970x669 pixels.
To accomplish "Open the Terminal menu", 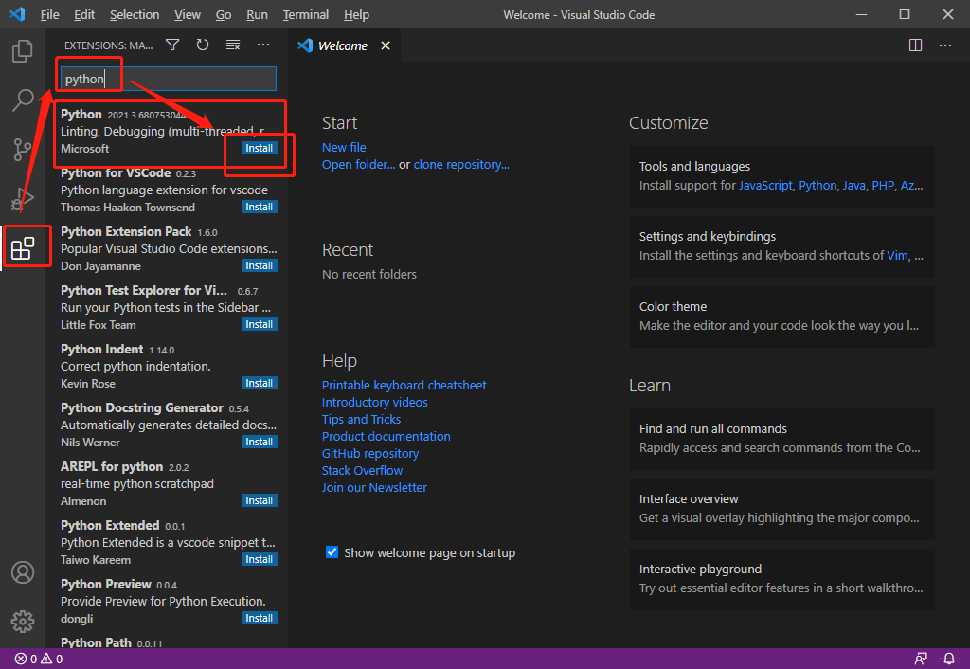I will [x=305, y=14].
